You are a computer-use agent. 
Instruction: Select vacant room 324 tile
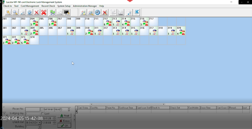(34, 40)
